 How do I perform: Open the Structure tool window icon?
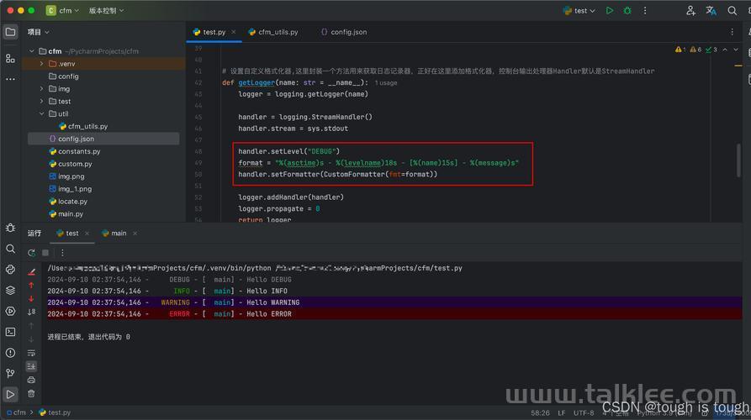(10, 58)
